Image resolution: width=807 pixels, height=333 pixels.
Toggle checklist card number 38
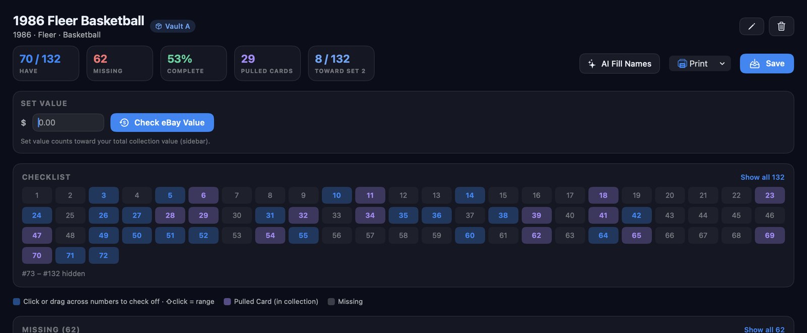(503, 215)
